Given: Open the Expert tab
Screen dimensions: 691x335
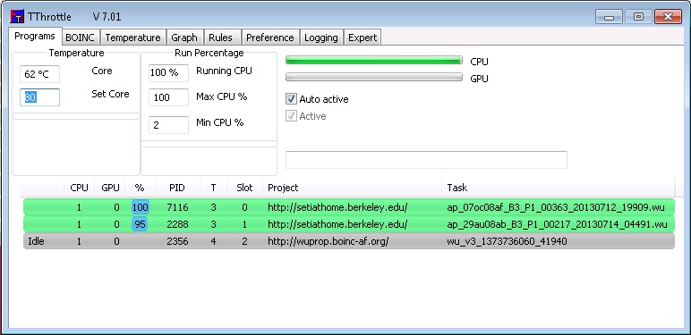Looking at the screenshot, I should pos(363,38).
